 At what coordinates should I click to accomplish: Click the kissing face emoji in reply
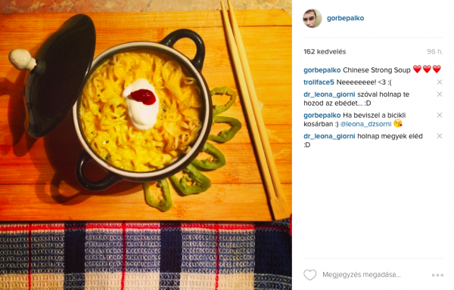pos(398,124)
